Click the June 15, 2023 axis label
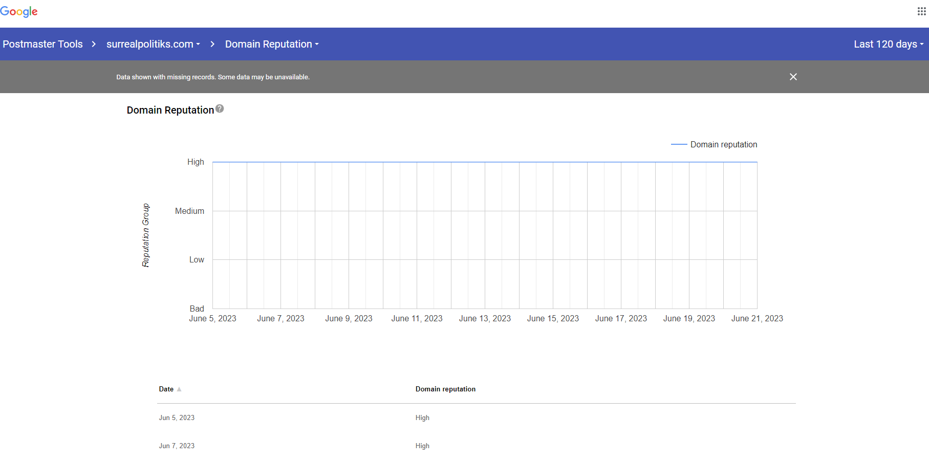Image resolution: width=929 pixels, height=462 pixels. click(x=553, y=318)
